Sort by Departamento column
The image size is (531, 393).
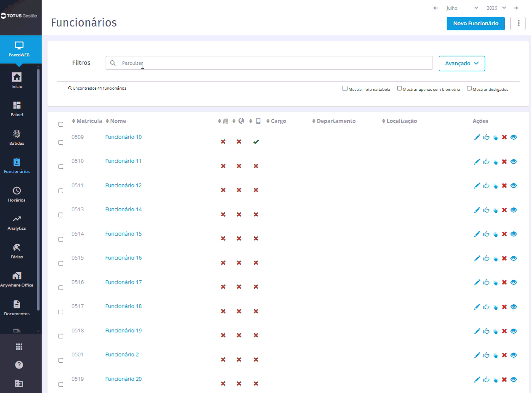tap(334, 121)
